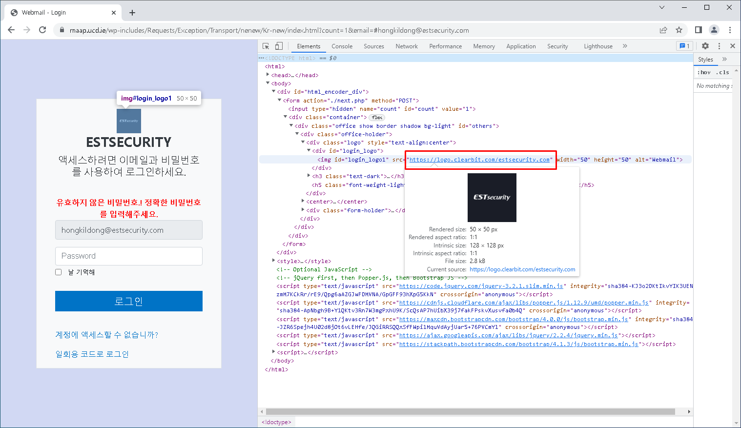Open the Current source link in image tooltip
Viewport: 741px width, 428px height.
click(x=522, y=269)
